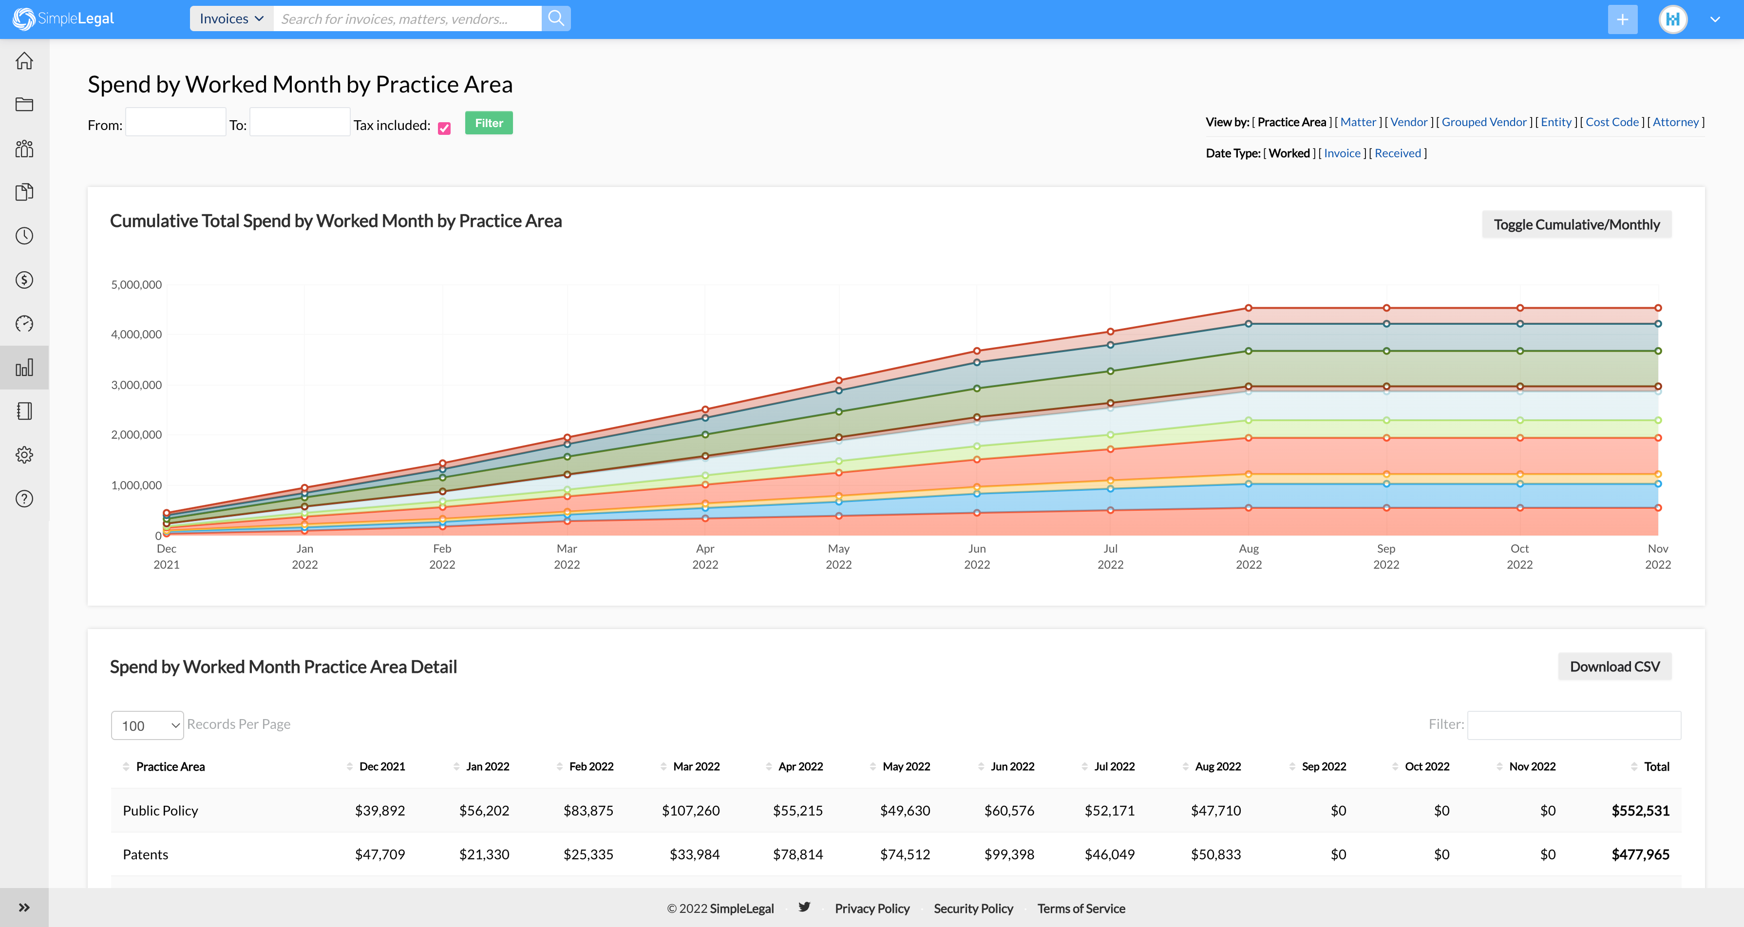This screenshot has height=927, width=1744.
Task: Switch Date Type to Invoice
Action: (1342, 153)
